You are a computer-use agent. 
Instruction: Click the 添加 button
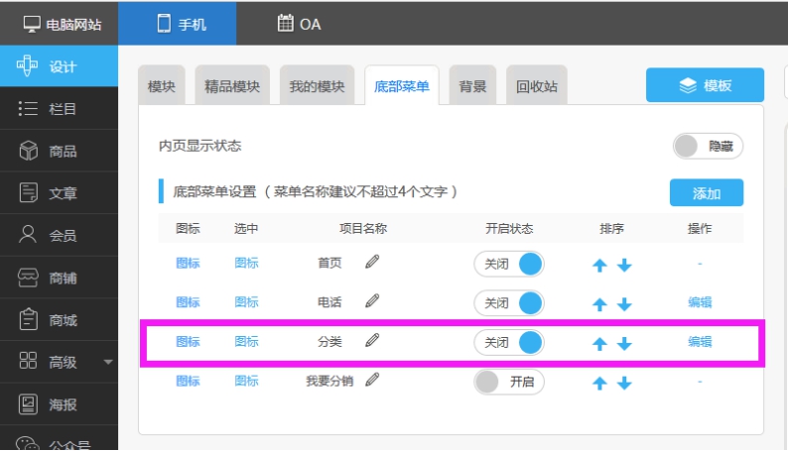(706, 193)
